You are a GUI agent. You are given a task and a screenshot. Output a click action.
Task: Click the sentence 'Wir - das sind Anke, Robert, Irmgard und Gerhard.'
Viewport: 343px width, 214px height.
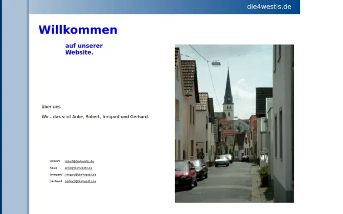tap(95, 117)
